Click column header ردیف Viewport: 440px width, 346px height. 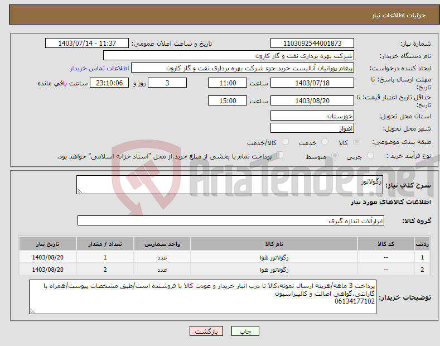tap(422, 244)
